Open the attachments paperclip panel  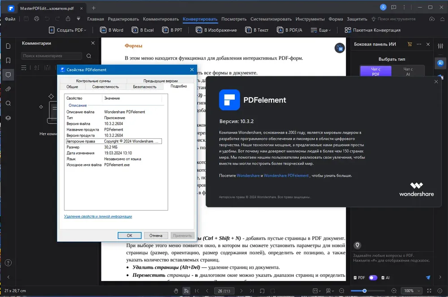(x=8, y=89)
